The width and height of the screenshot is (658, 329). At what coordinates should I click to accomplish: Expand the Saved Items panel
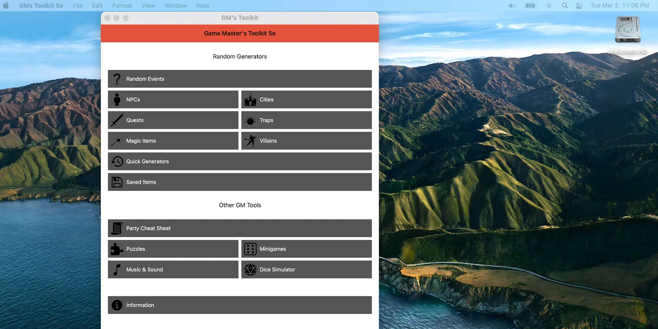(x=240, y=181)
